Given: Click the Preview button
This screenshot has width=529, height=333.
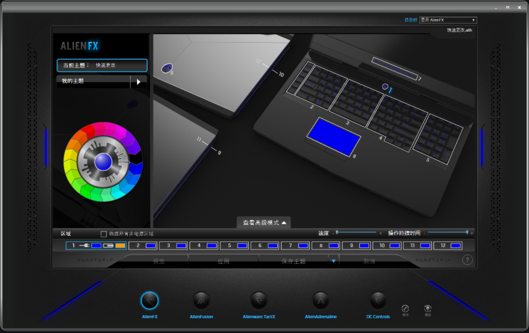Looking at the screenshot, I should point(158,261).
